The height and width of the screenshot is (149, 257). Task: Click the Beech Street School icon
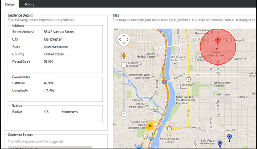click(x=212, y=84)
